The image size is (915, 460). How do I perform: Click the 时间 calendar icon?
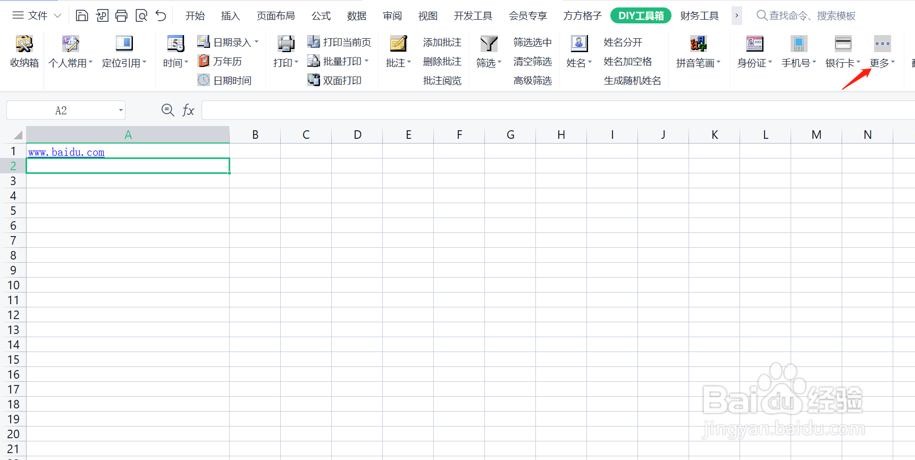tap(175, 44)
